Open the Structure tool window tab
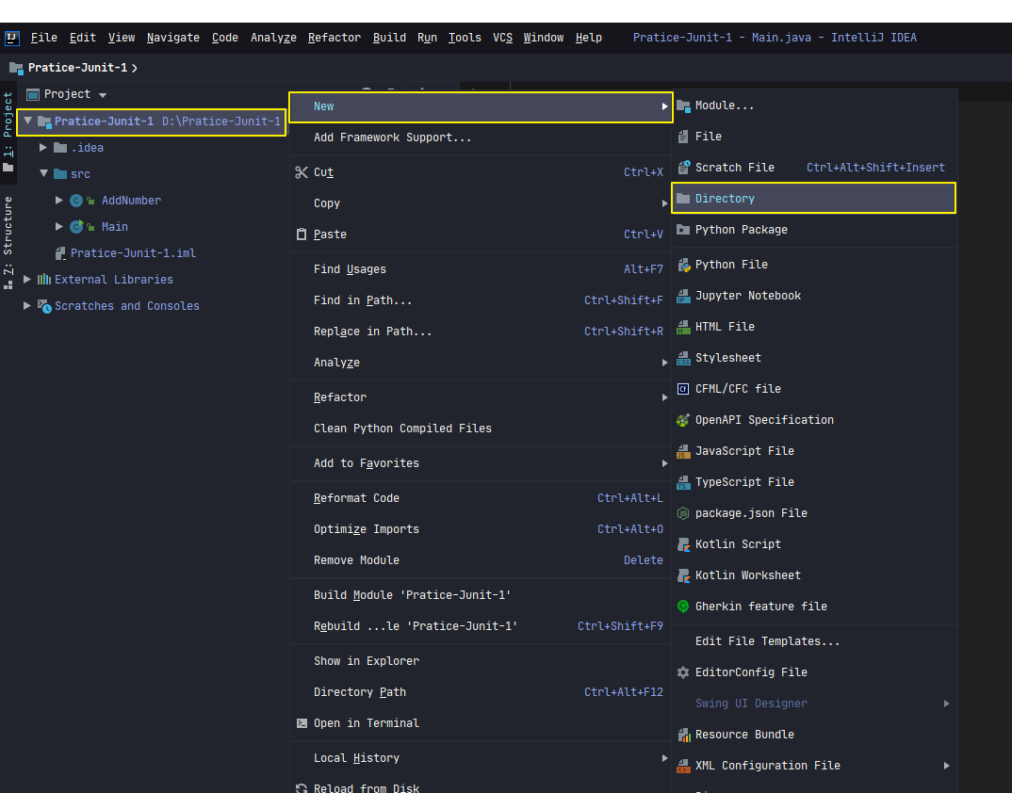 8,243
